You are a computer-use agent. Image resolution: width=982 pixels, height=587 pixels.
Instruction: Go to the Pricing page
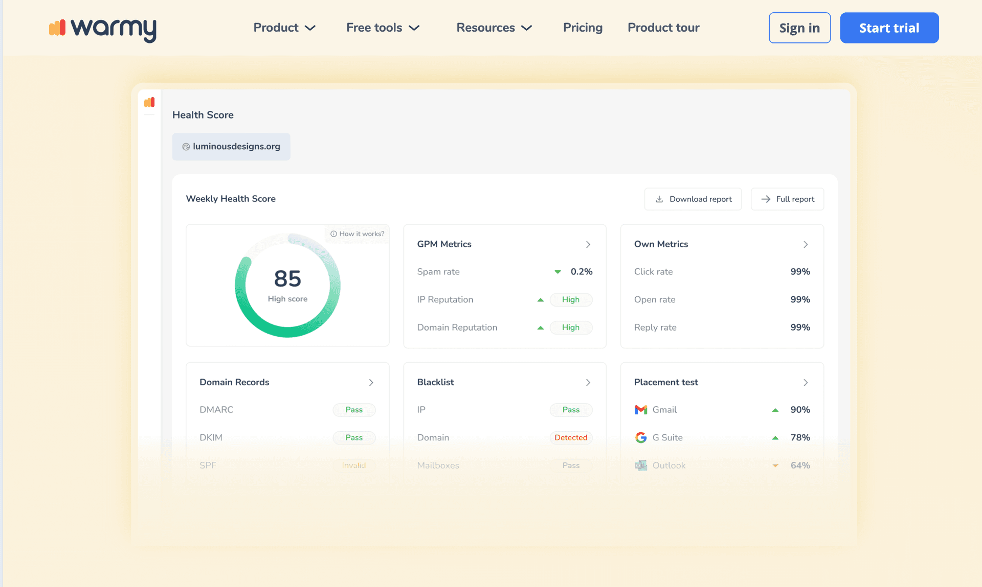[x=583, y=28]
